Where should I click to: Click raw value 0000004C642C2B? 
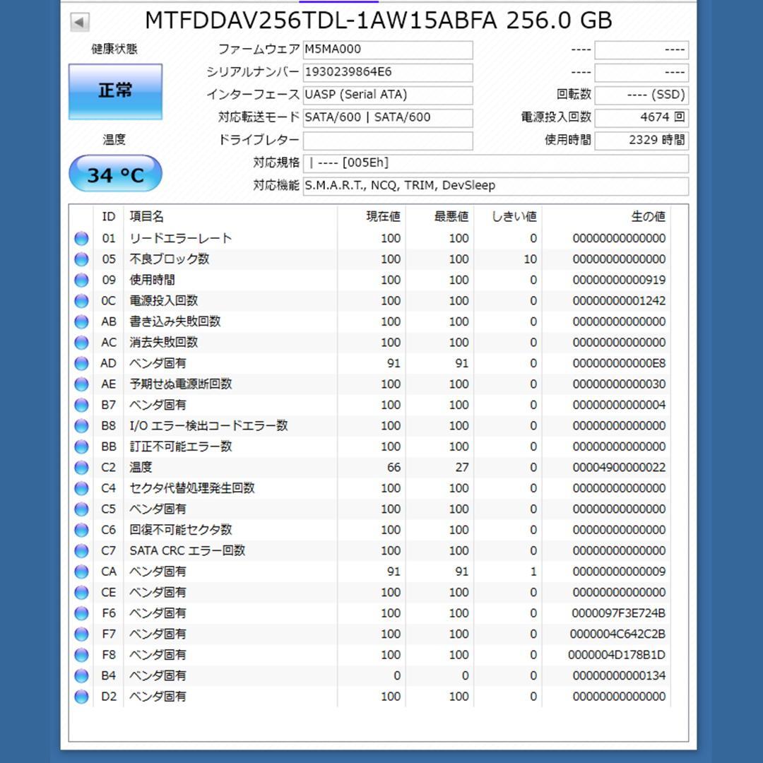617,634
